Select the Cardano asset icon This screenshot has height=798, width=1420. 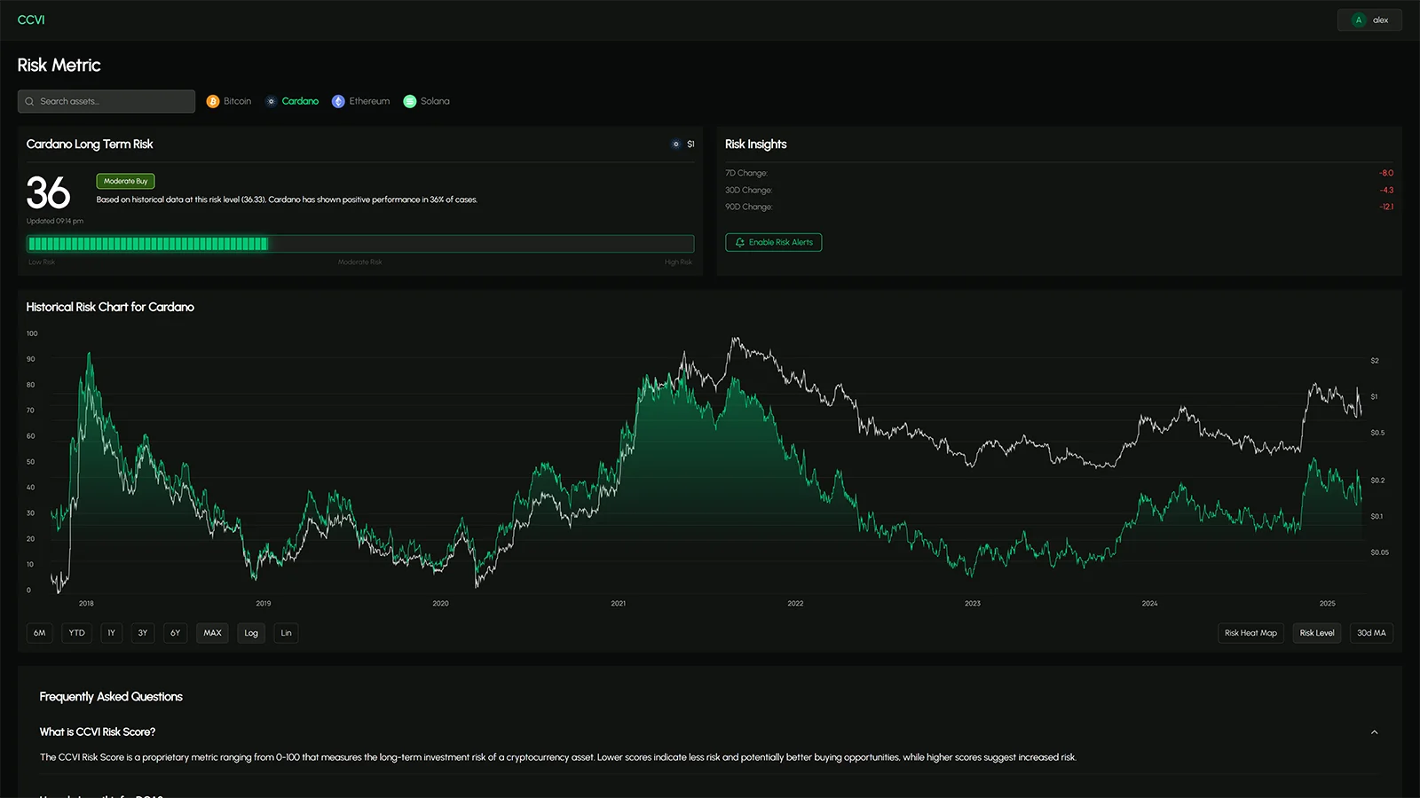272,101
